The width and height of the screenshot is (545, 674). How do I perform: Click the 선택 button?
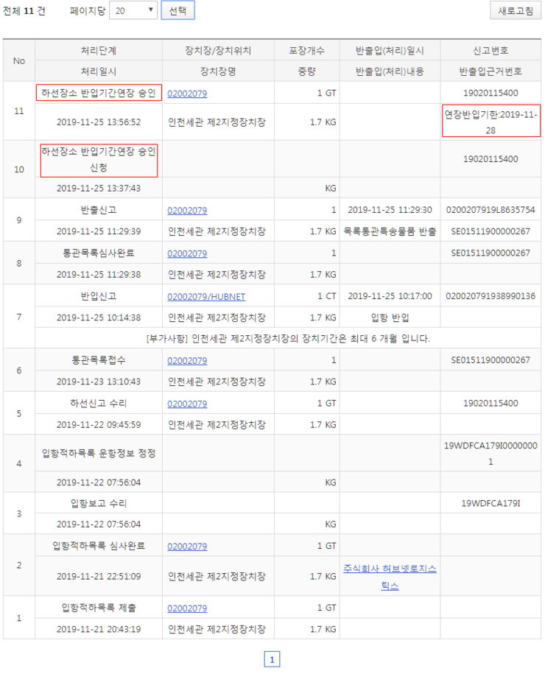coord(177,10)
